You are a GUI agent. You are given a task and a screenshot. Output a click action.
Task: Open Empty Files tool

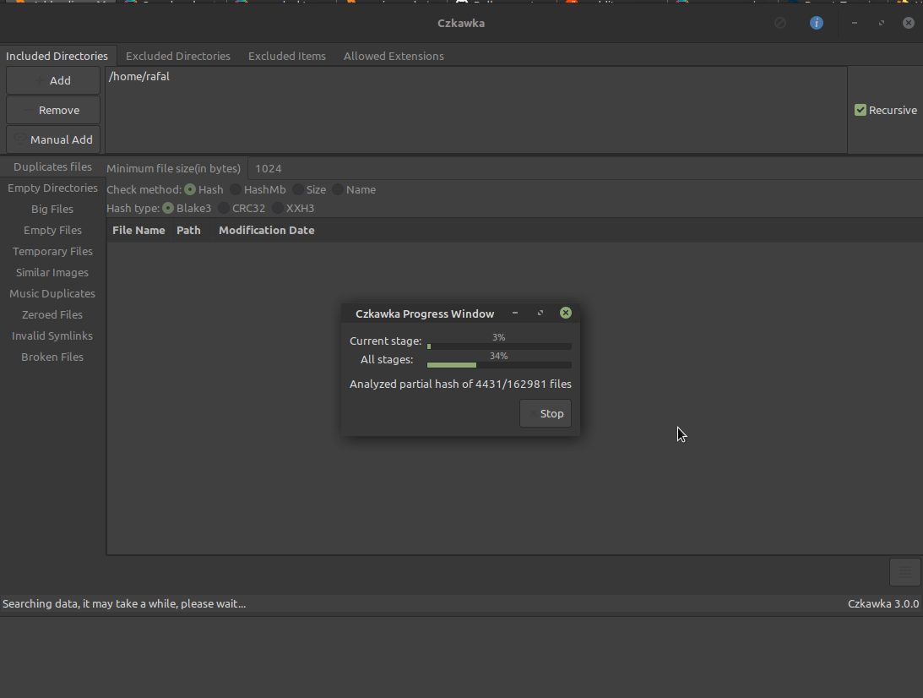[53, 231]
